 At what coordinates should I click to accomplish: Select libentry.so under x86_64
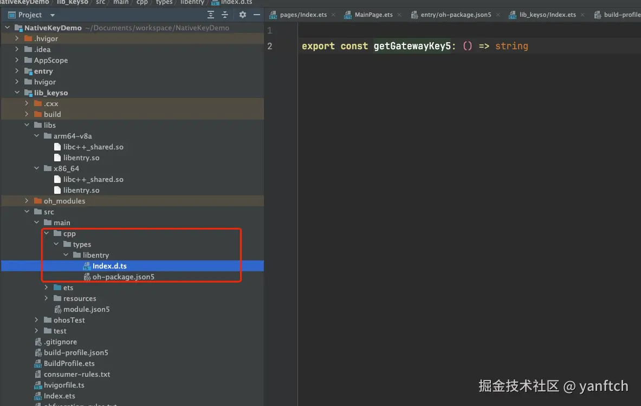81,190
